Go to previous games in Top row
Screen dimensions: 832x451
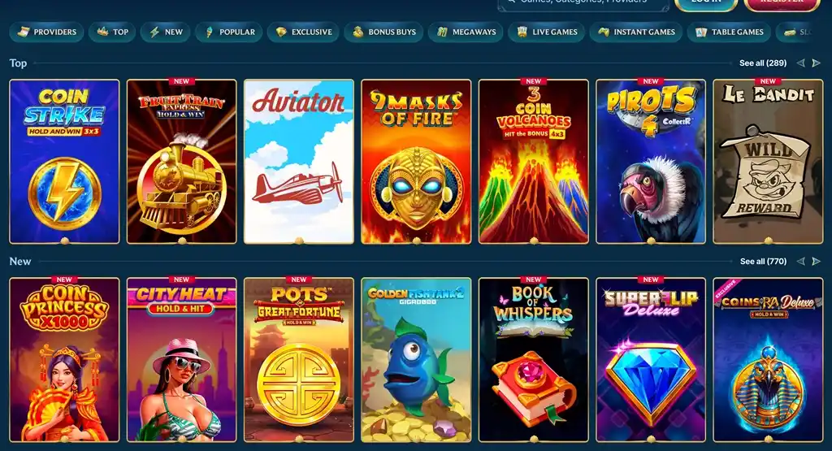click(x=800, y=63)
